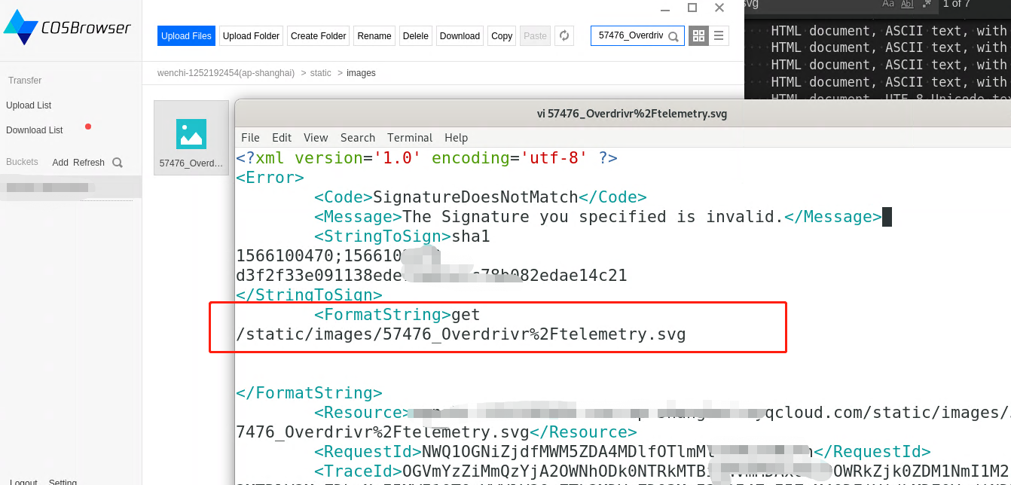Refresh the file list using circular arrow icon
The image size is (1011, 485).
pos(564,35)
